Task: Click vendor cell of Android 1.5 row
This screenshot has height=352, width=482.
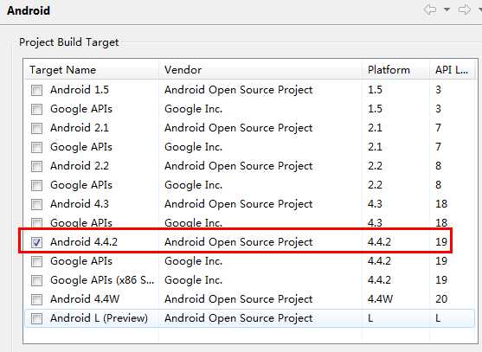Action: click(239, 90)
